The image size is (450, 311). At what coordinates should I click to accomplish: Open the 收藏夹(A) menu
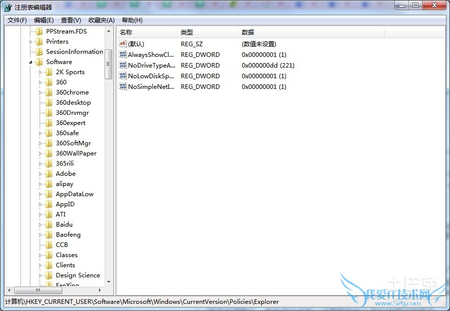tap(101, 20)
